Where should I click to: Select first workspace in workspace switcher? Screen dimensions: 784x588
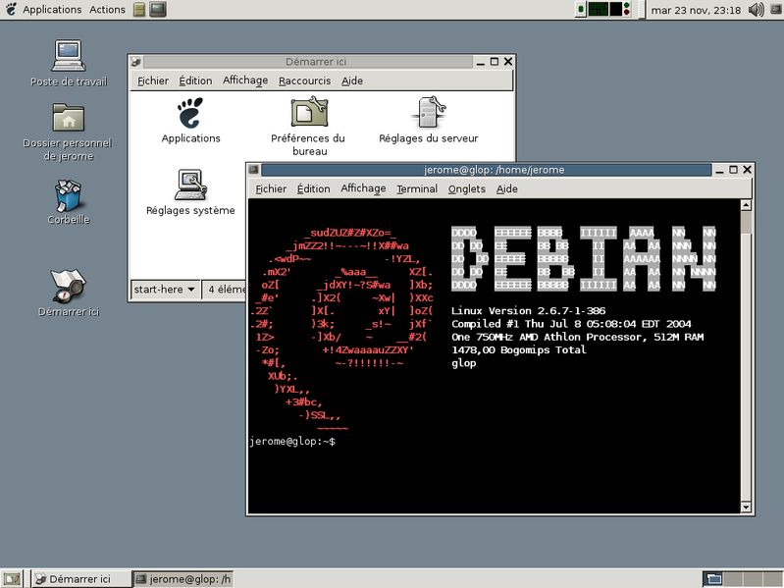point(713,579)
